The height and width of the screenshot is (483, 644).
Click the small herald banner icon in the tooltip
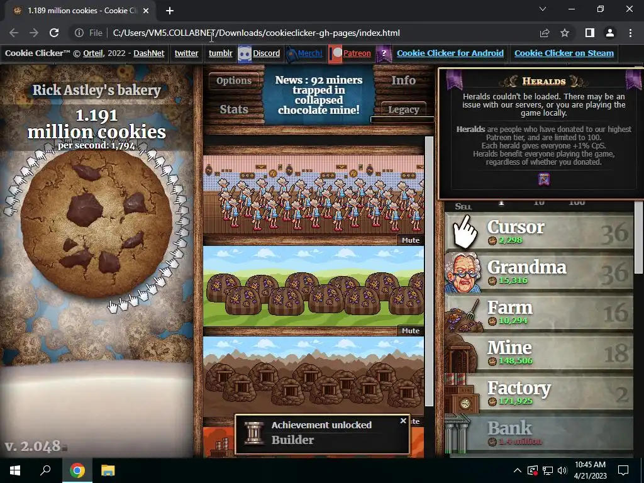coord(544,179)
